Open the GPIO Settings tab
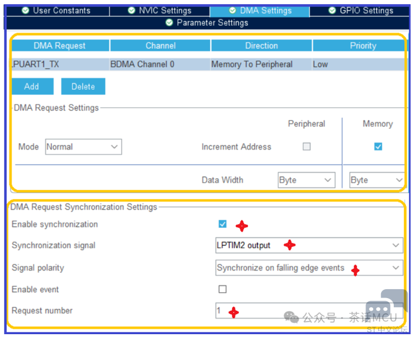This screenshot has width=413, height=339. pos(361,10)
